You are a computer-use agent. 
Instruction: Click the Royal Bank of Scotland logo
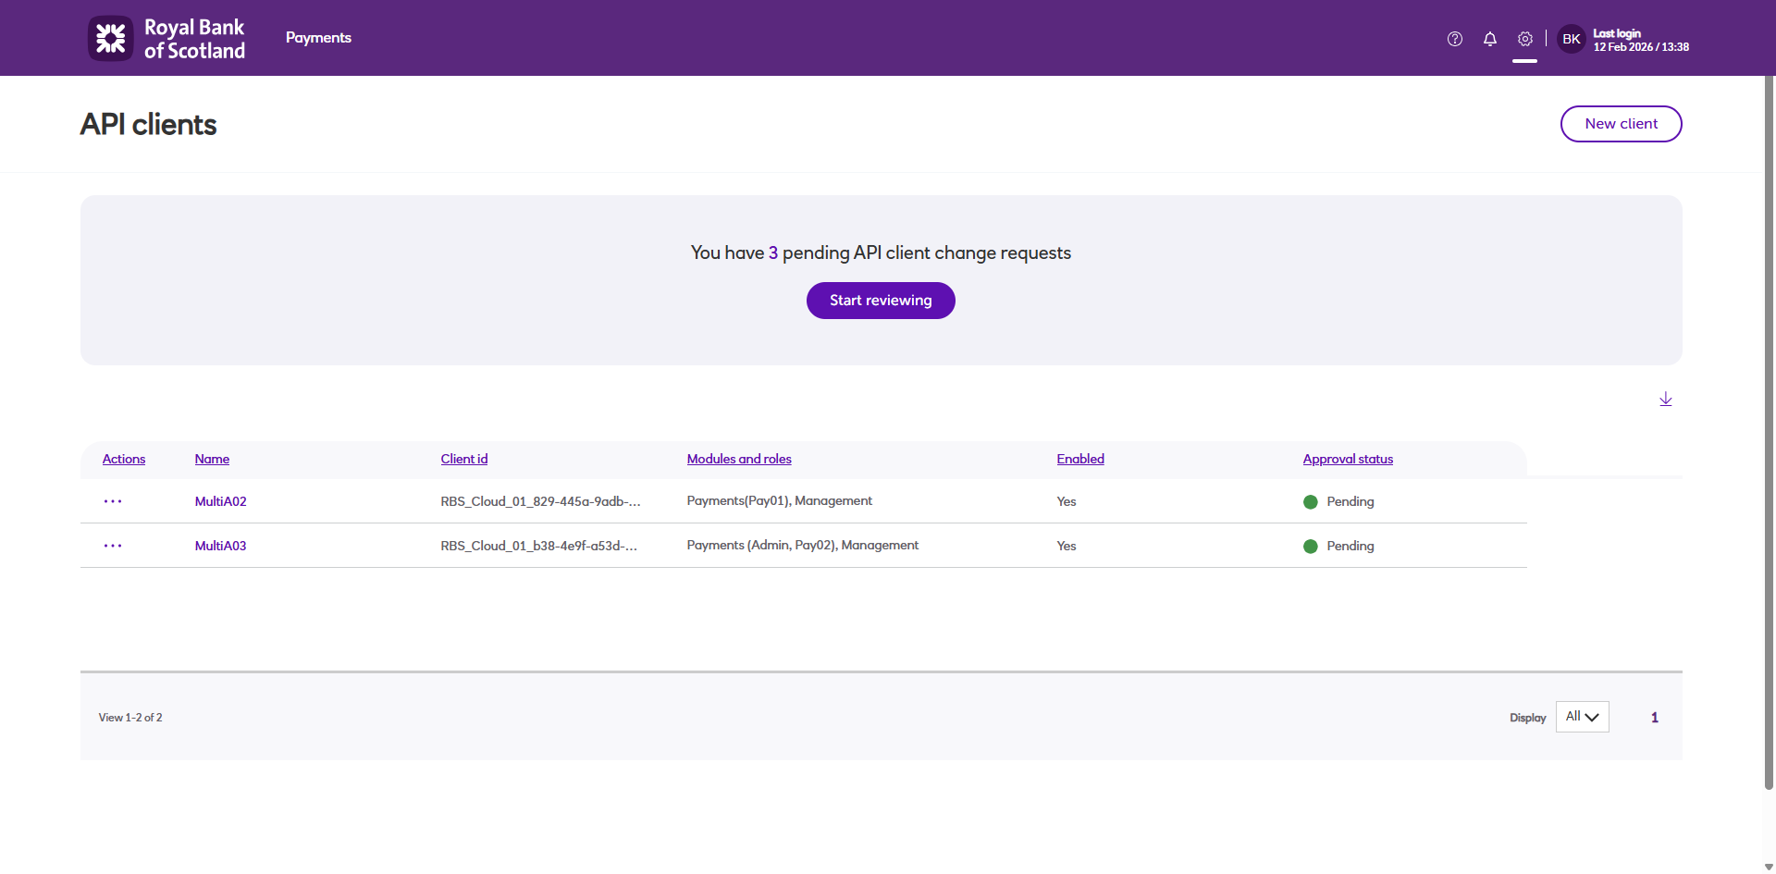(x=166, y=39)
